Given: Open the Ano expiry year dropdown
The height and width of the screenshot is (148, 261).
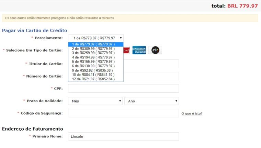Looking at the screenshot, I should 151,101.
